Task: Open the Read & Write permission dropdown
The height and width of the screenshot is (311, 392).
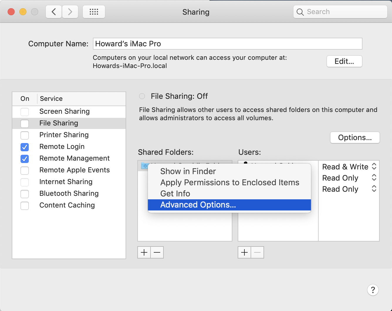Action: 374,166
